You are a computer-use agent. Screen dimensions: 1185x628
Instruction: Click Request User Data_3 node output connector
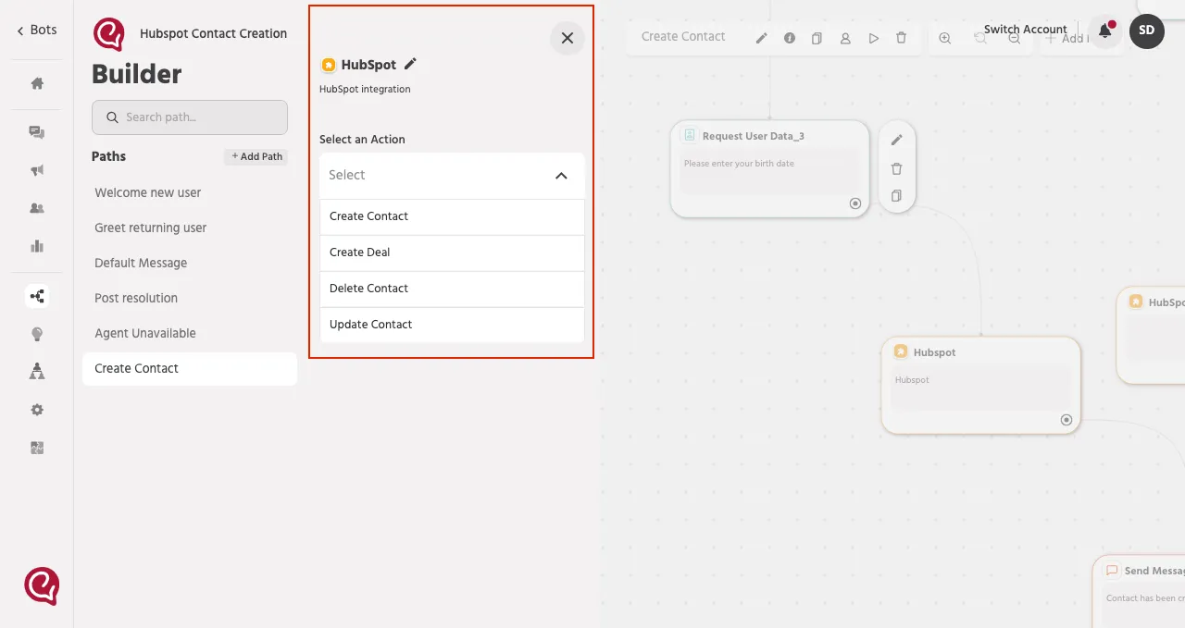coord(855,203)
